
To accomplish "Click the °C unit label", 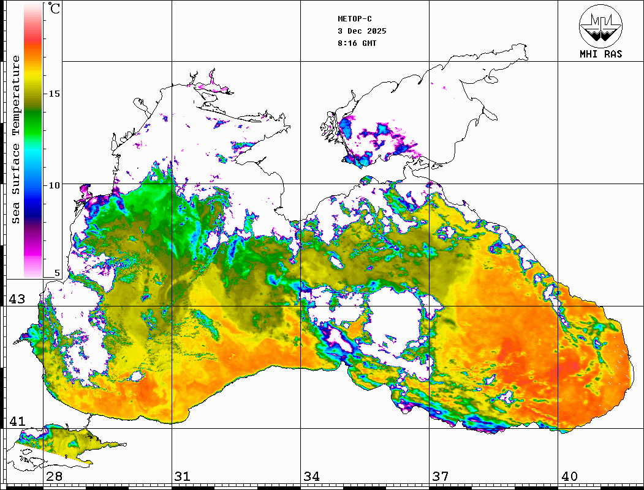I will coord(55,9).
